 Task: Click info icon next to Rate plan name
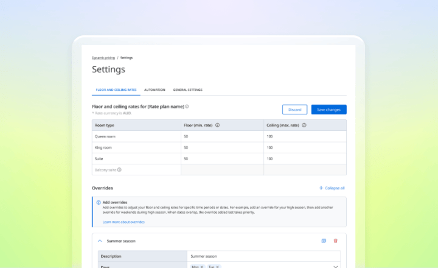click(187, 107)
